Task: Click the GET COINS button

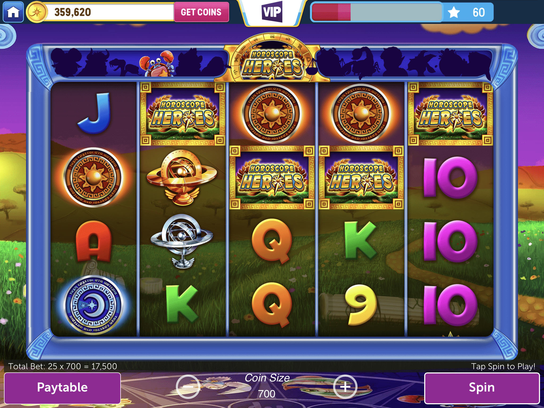Action: (201, 12)
